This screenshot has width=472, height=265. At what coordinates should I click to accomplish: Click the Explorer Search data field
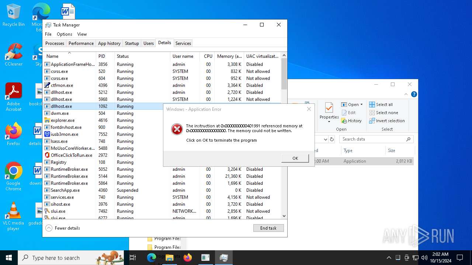[376, 139]
